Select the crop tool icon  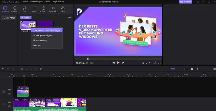[36, 69]
